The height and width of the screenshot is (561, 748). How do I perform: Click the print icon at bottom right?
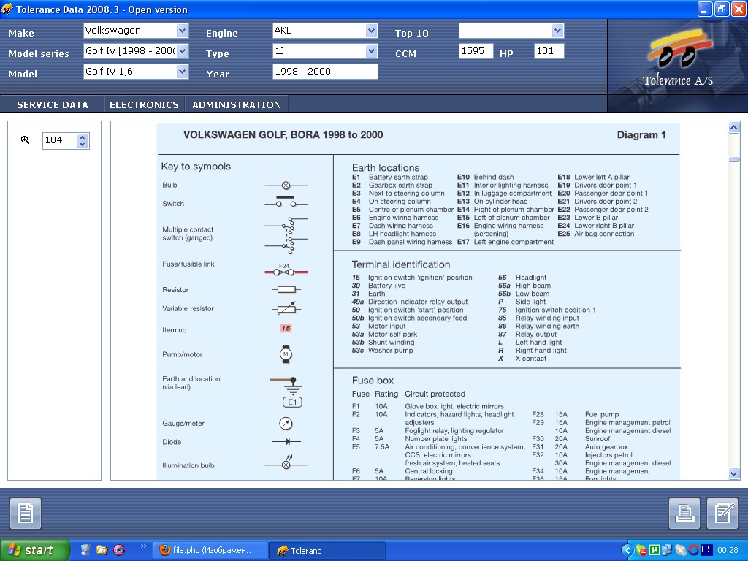tap(684, 514)
